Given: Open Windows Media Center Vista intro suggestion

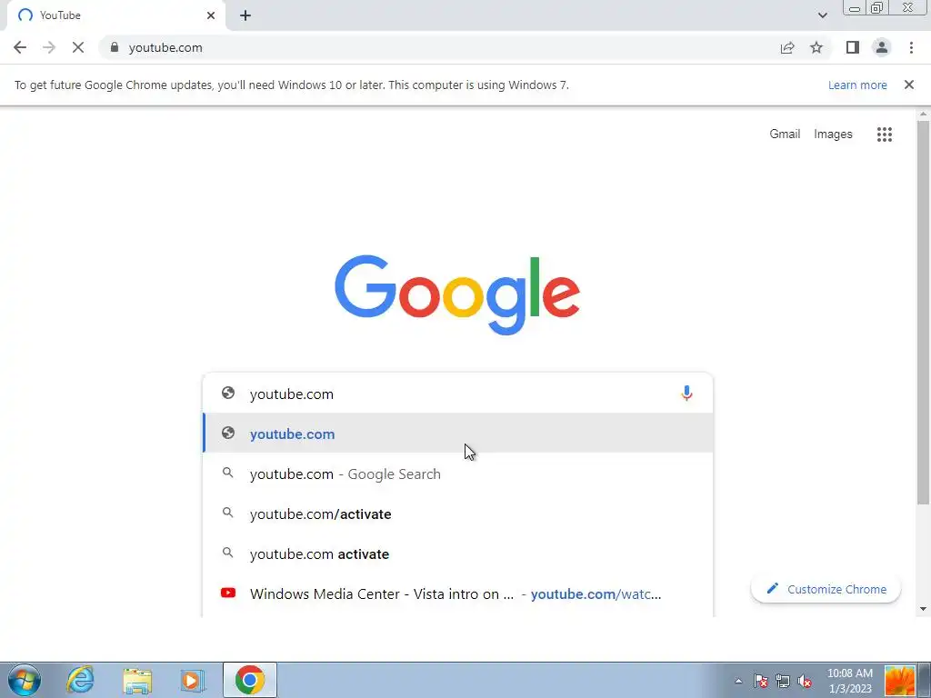Looking at the screenshot, I should pos(457,593).
